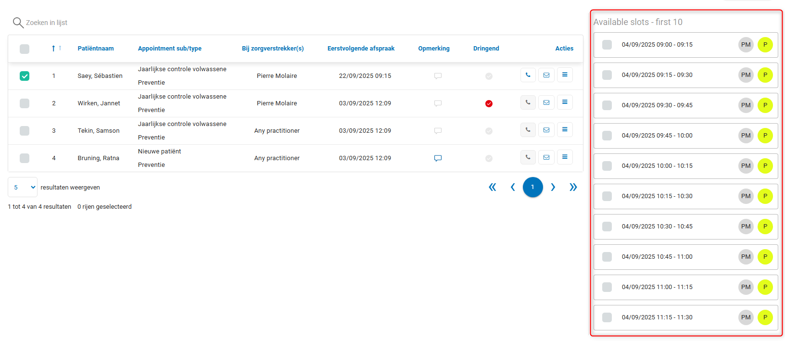The width and height of the screenshot is (785, 341).
Task: Go to first page double-arrow
Action: click(492, 187)
